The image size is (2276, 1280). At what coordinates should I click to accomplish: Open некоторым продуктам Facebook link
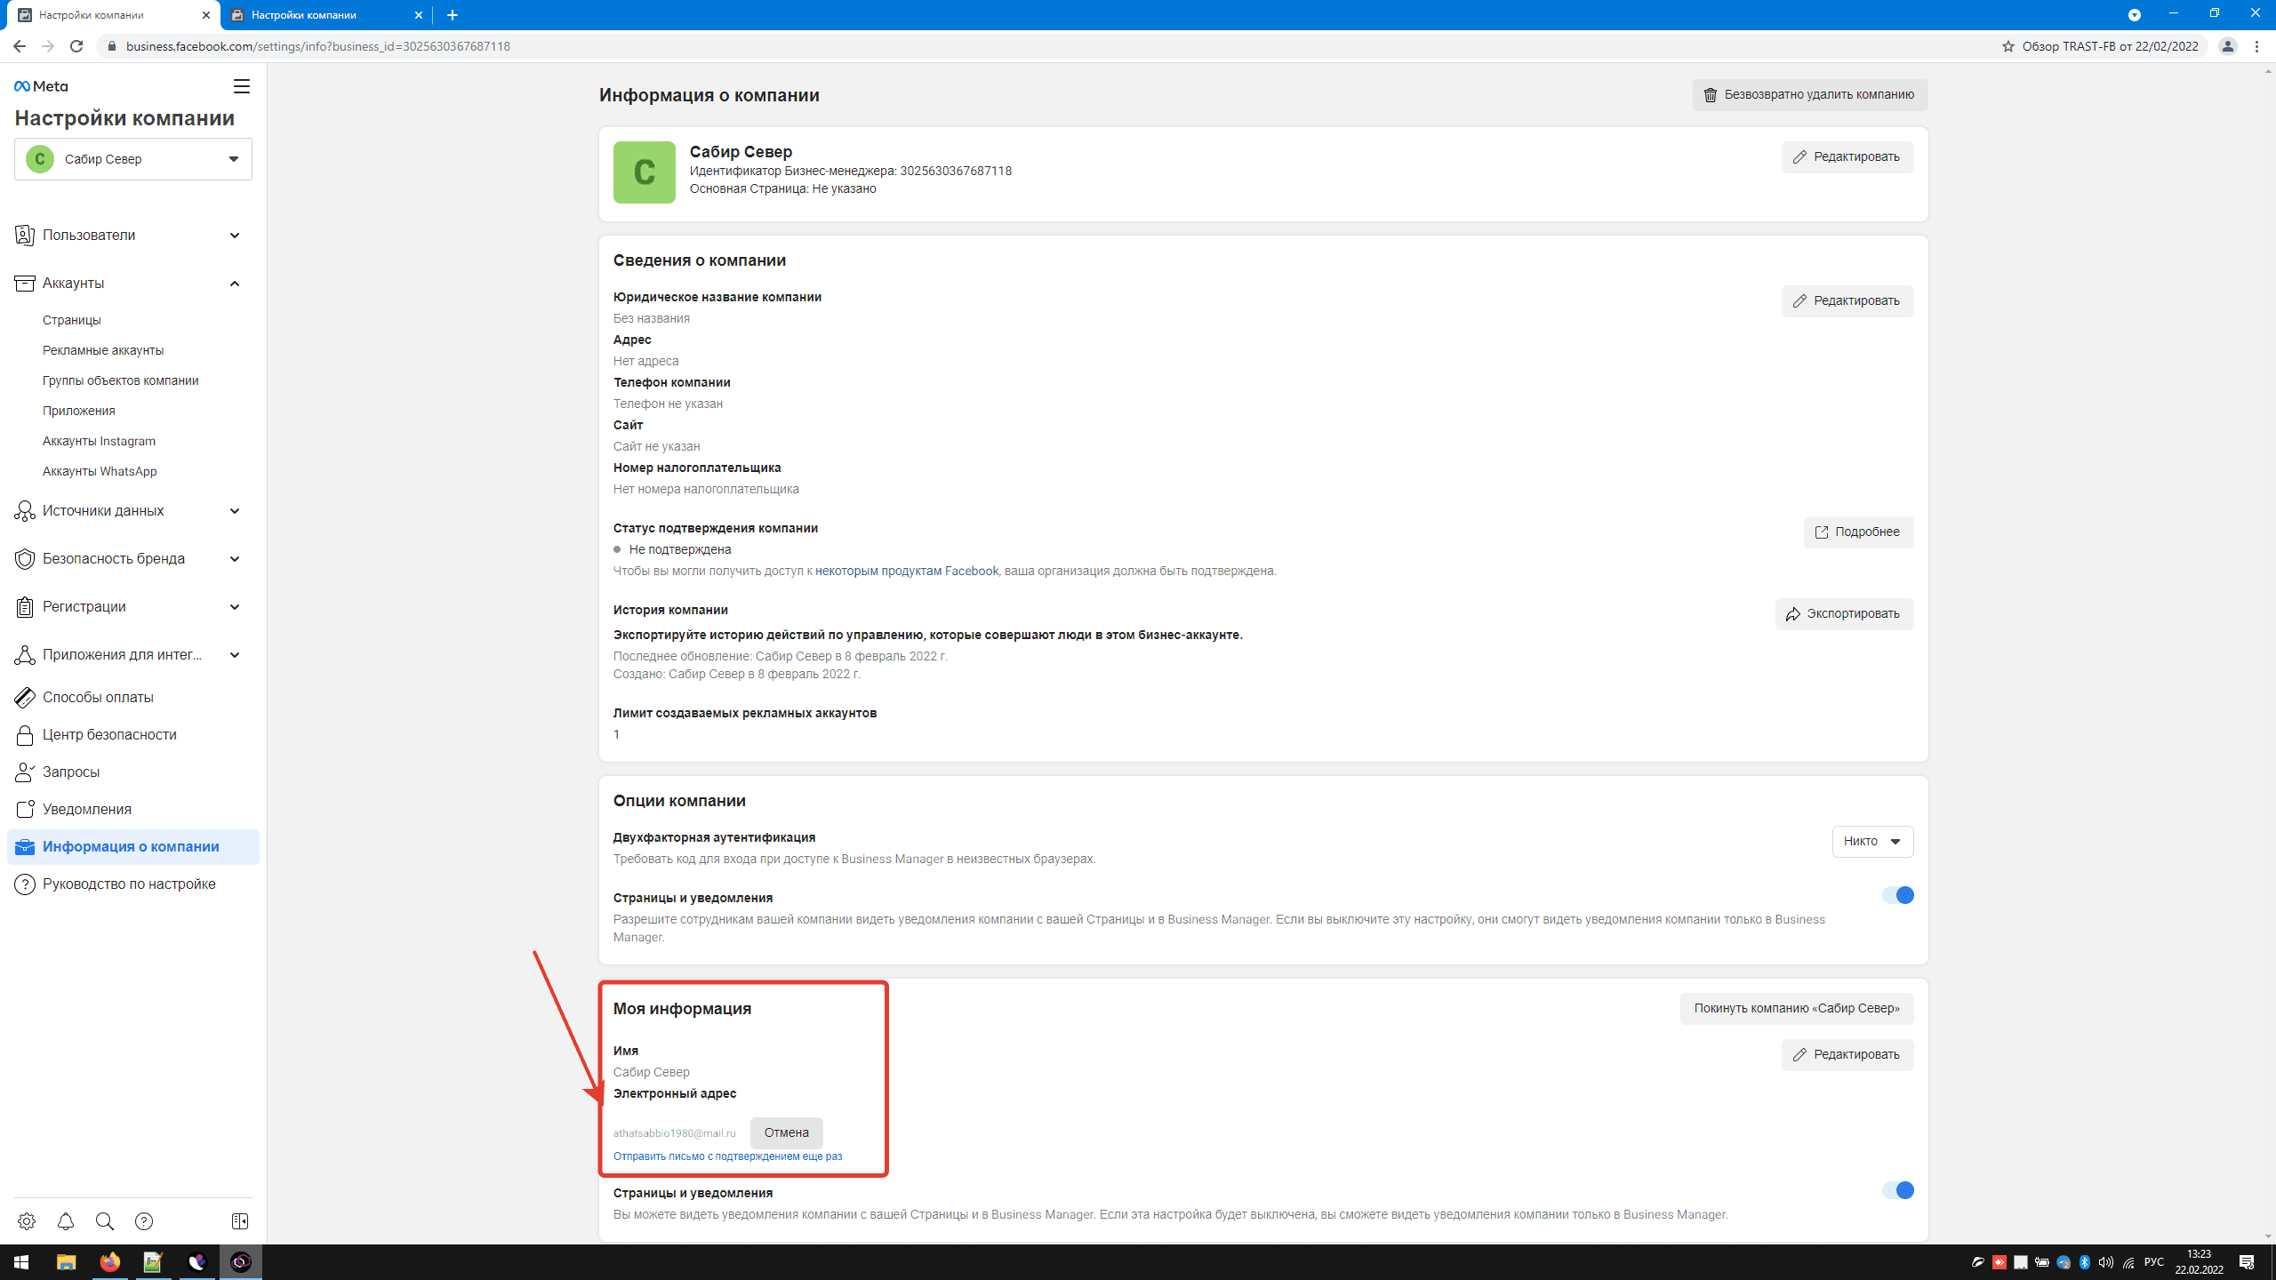[907, 572]
